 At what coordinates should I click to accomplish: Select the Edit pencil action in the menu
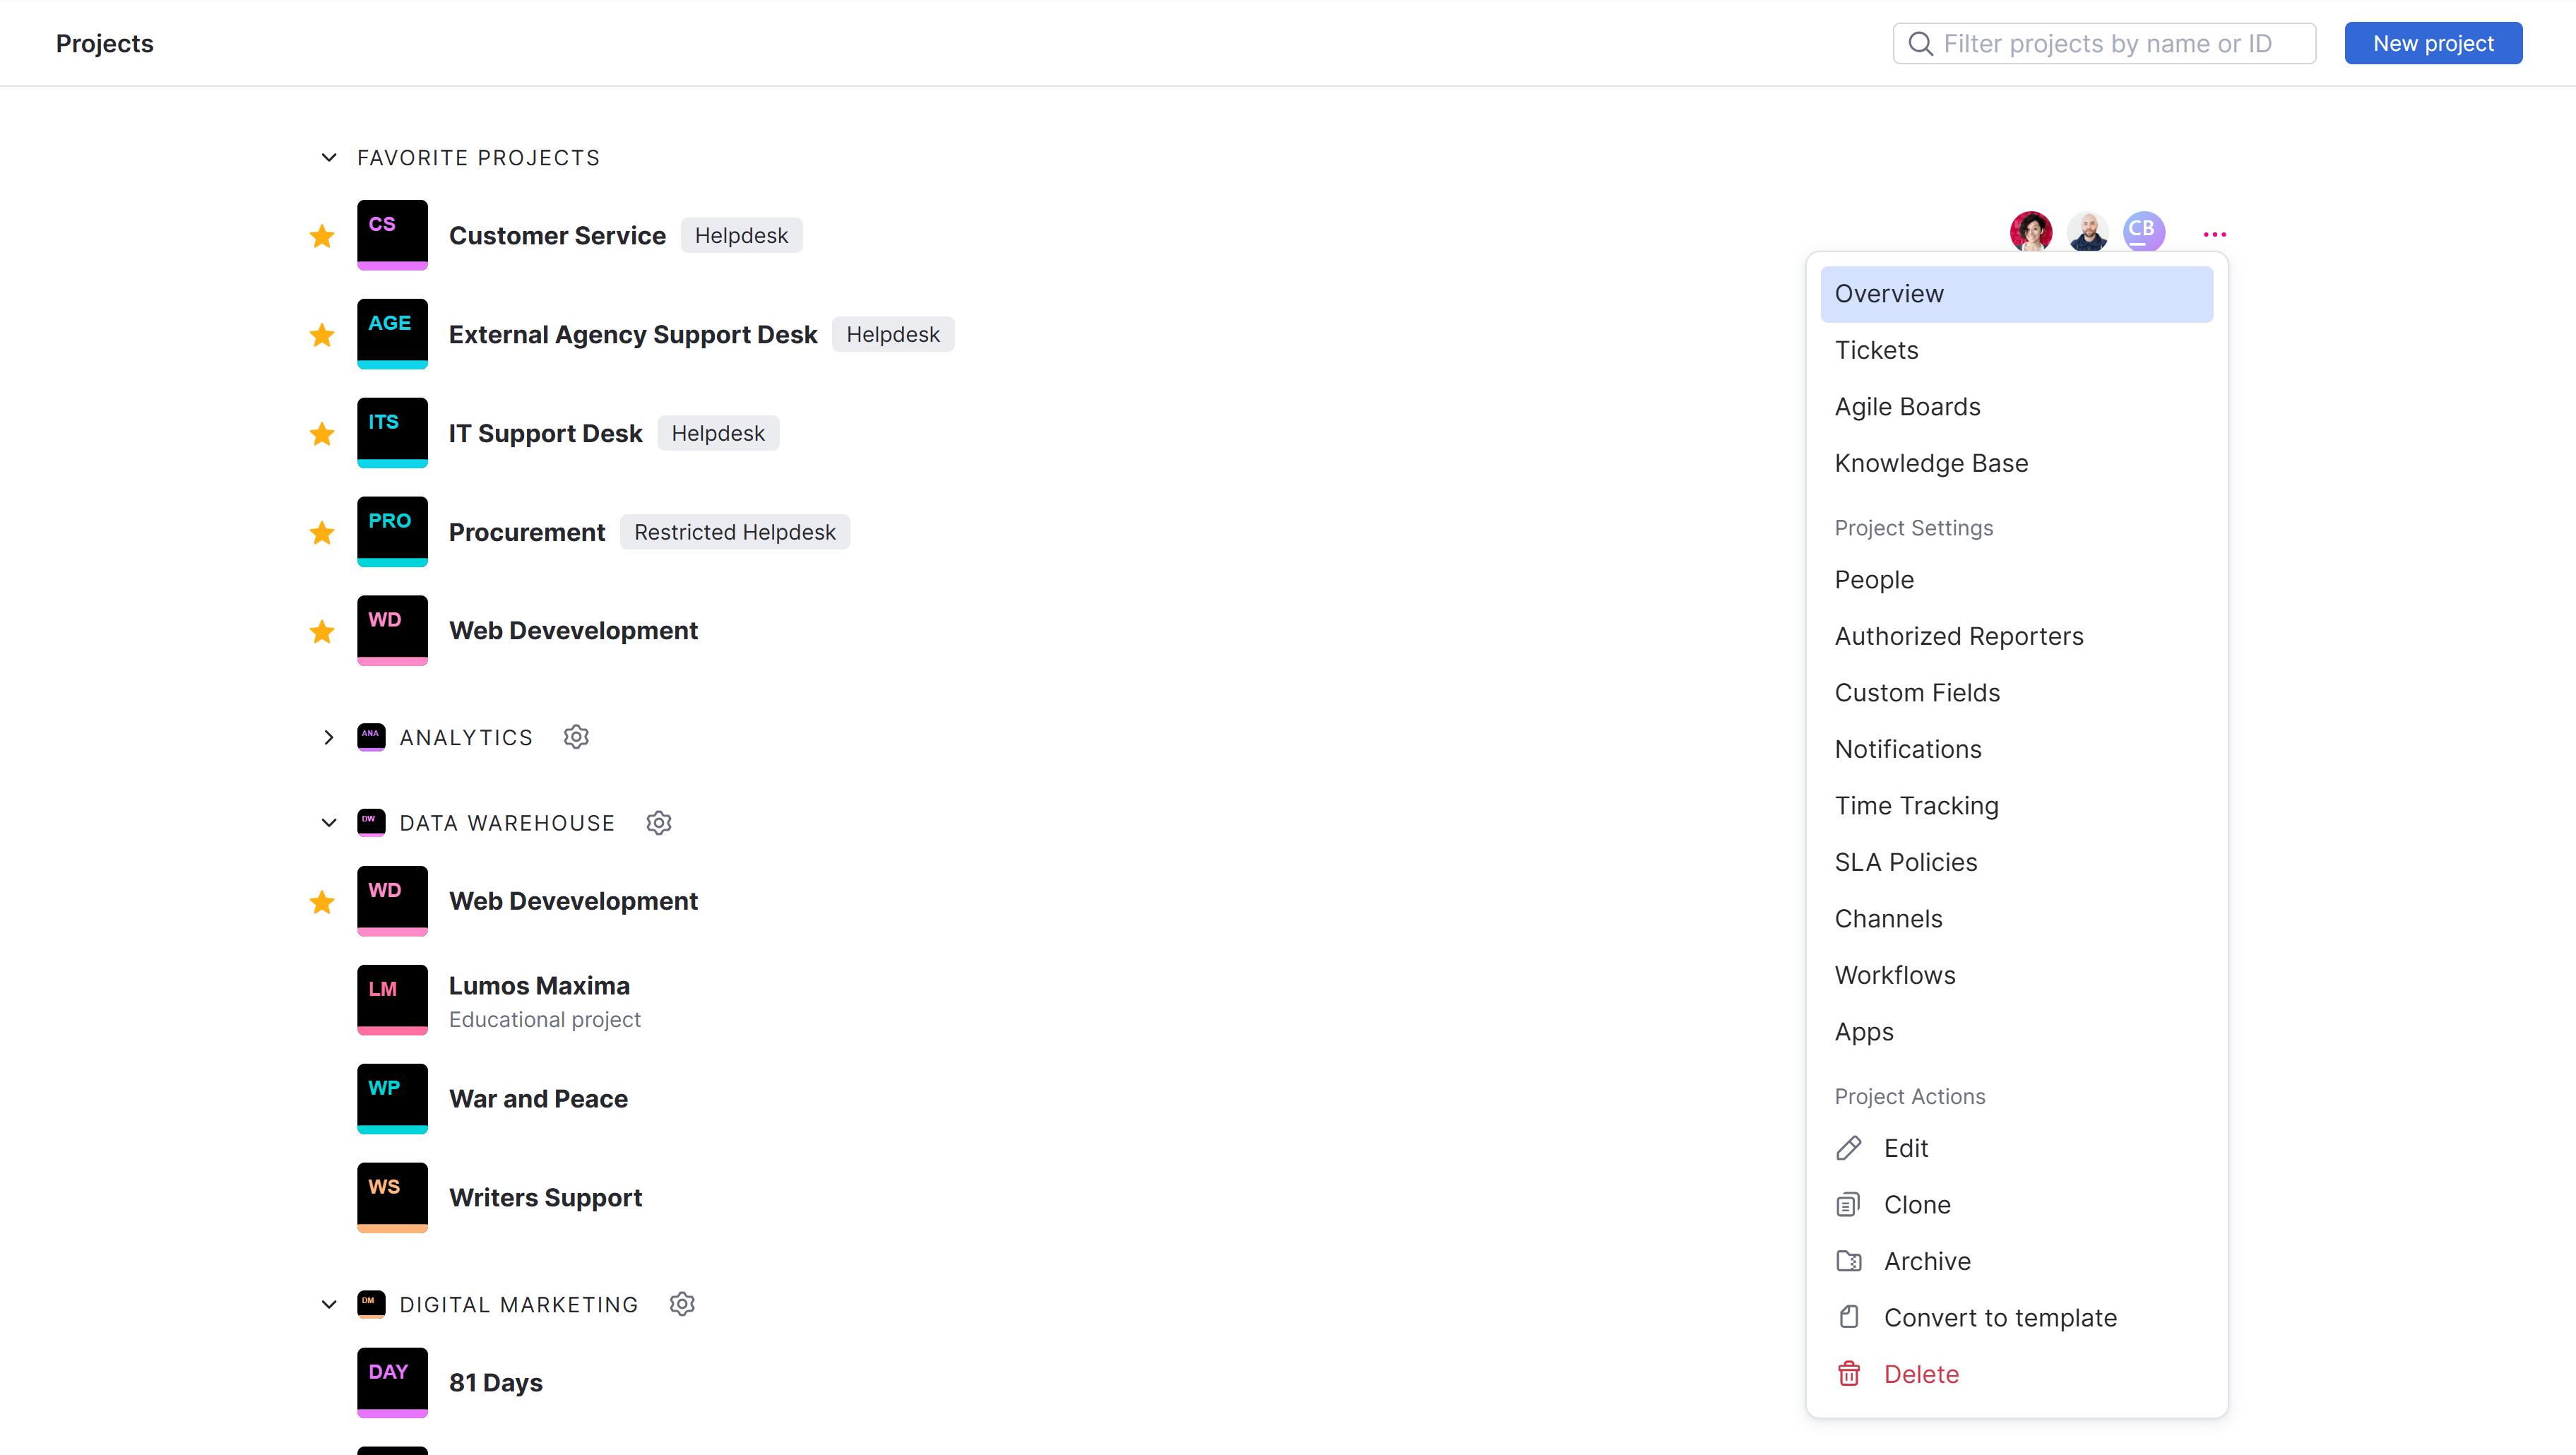pyautogui.click(x=1849, y=1147)
